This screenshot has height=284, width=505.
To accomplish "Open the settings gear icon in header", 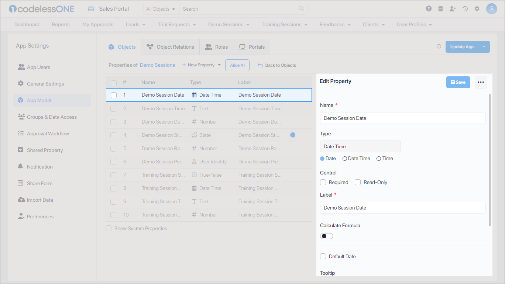I will [x=477, y=9].
